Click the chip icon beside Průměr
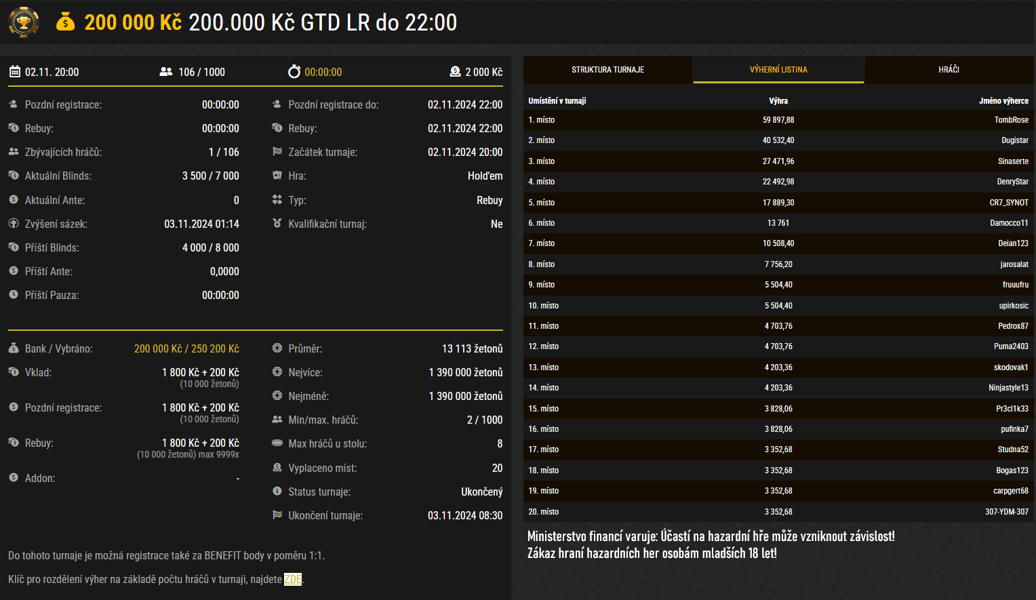 click(277, 348)
